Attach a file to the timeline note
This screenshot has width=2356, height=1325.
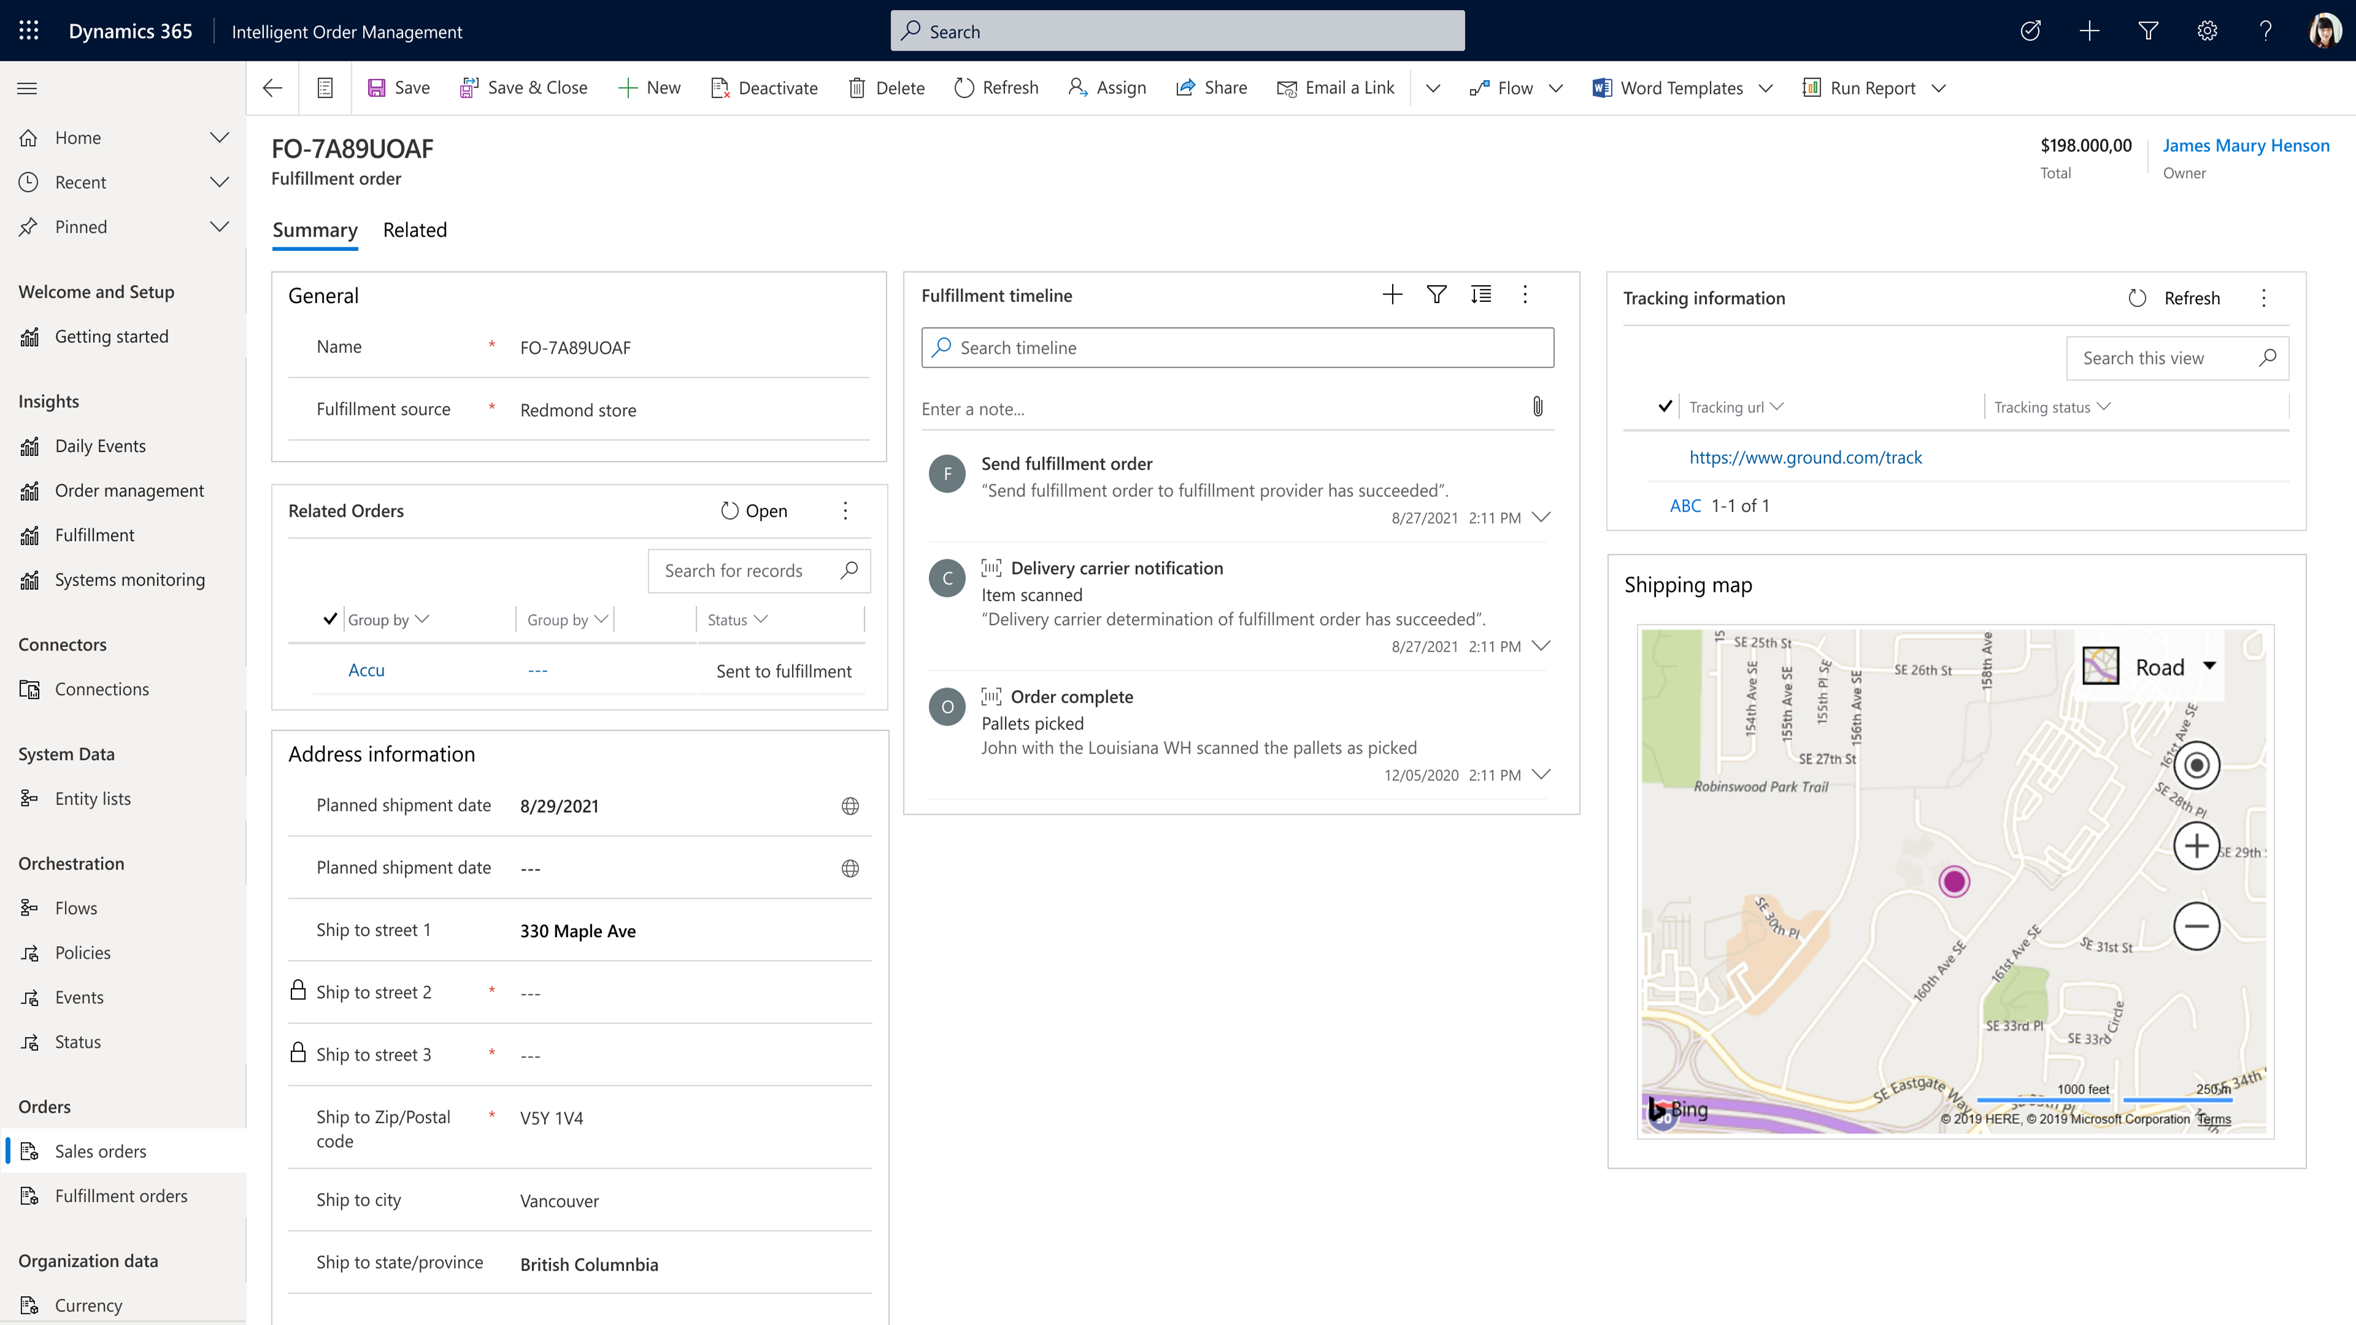click(x=1538, y=406)
